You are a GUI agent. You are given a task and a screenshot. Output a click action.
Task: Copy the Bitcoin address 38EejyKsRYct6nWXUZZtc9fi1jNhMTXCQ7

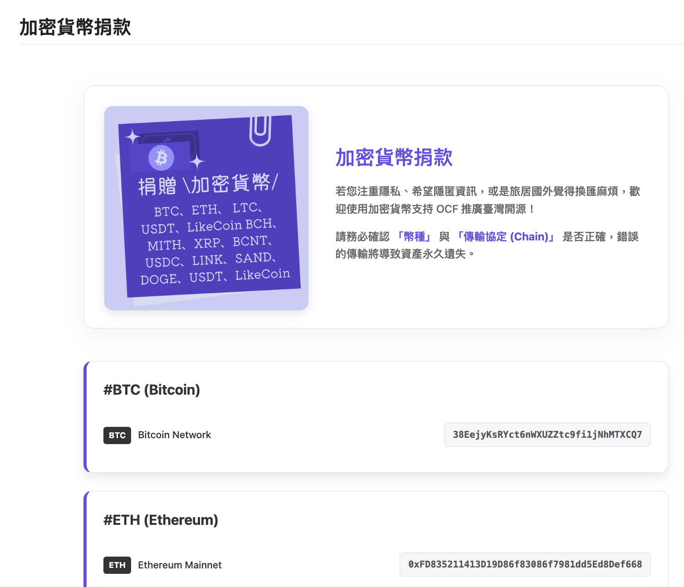click(547, 435)
